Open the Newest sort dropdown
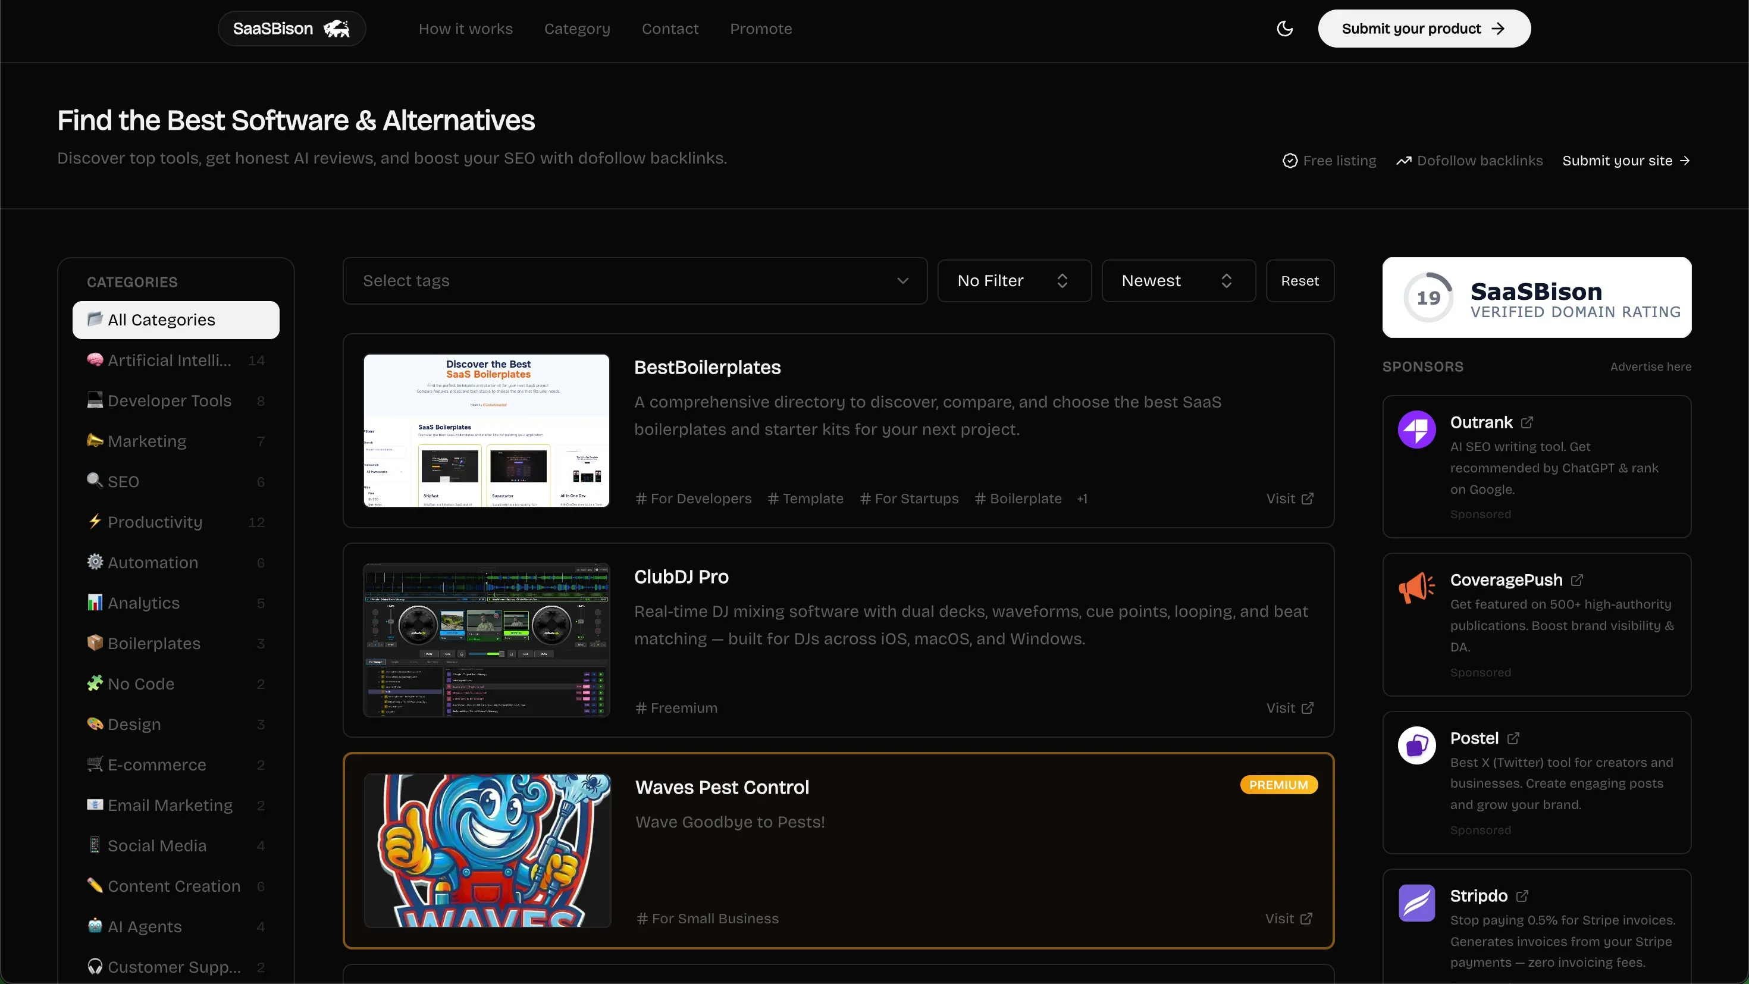The image size is (1749, 984). click(1178, 280)
